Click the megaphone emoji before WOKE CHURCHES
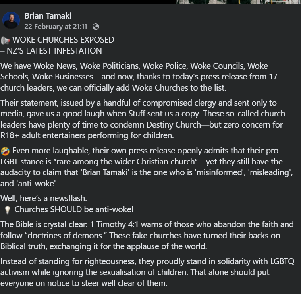The image size is (301, 294). tap(5, 41)
